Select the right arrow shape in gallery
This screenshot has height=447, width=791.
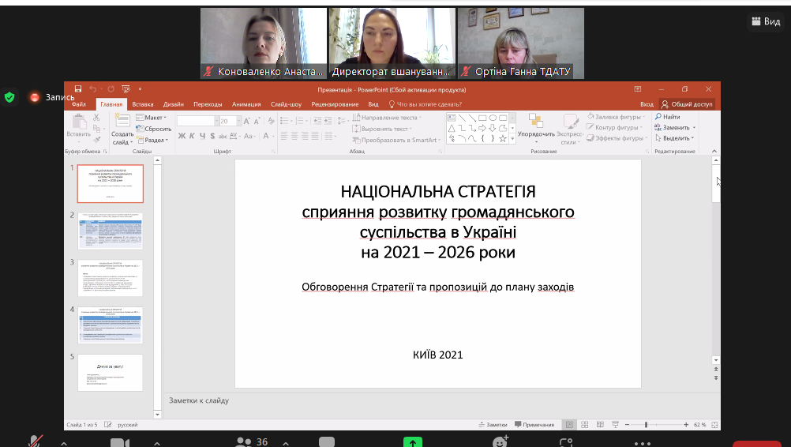pyautogui.click(x=482, y=128)
